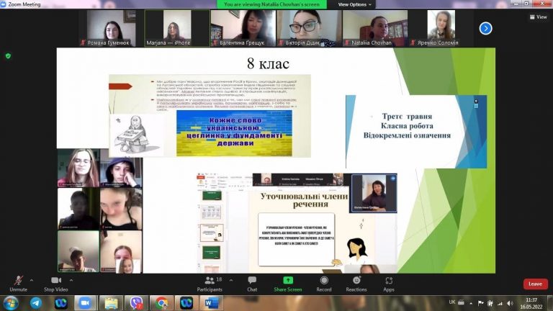The width and height of the screenshot is (553, 311).
Task: Switch layout using View button
Action: click(538, 17)
